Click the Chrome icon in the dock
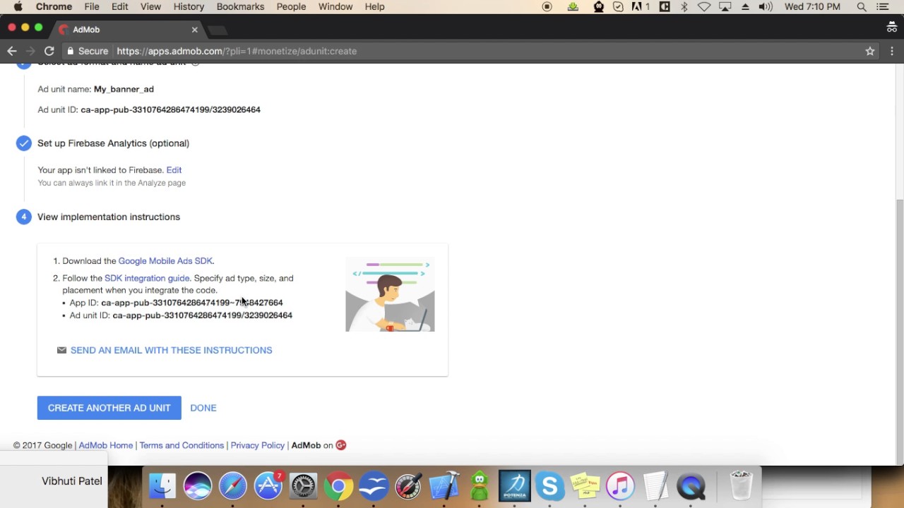904x508 pixels. coord(339,485)
